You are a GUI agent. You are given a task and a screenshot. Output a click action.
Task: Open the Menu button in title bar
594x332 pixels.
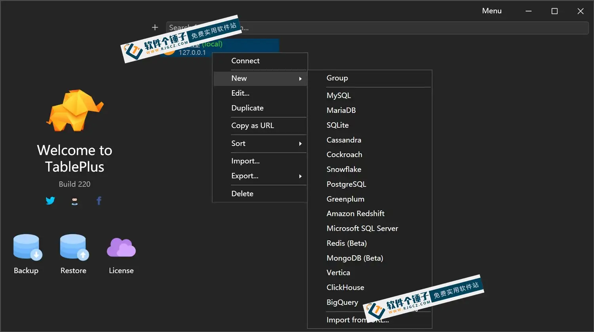(x=492, y=11)
